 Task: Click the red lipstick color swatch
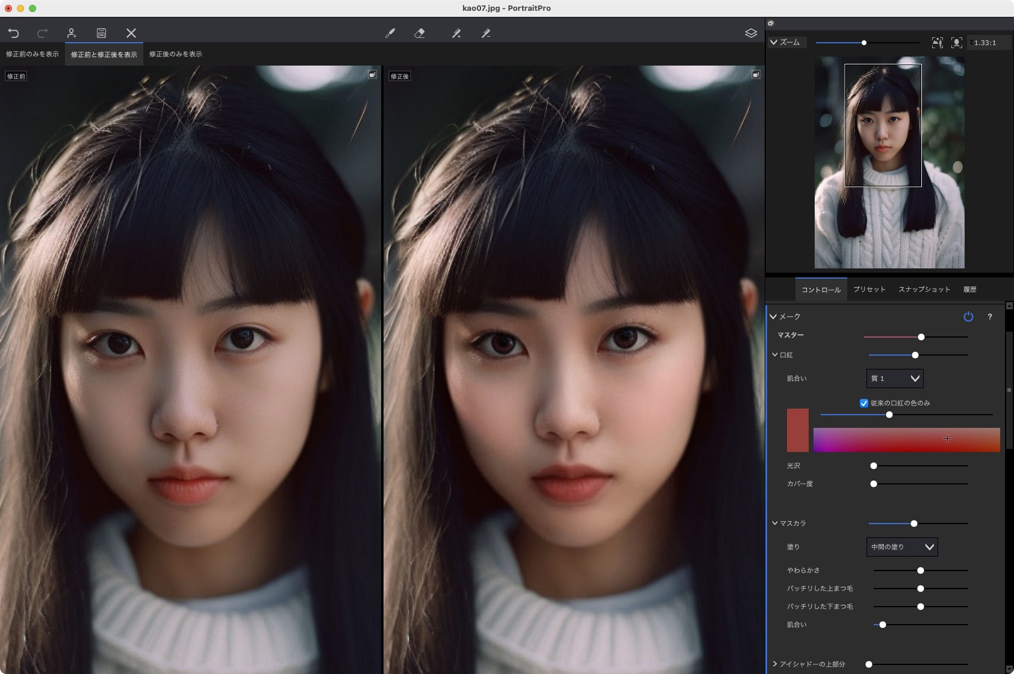tap(798, 430)
